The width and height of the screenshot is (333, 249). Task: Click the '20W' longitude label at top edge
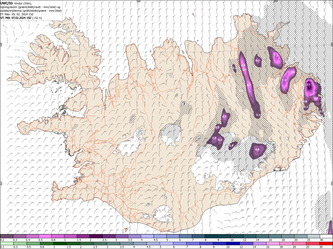[138, 1]
